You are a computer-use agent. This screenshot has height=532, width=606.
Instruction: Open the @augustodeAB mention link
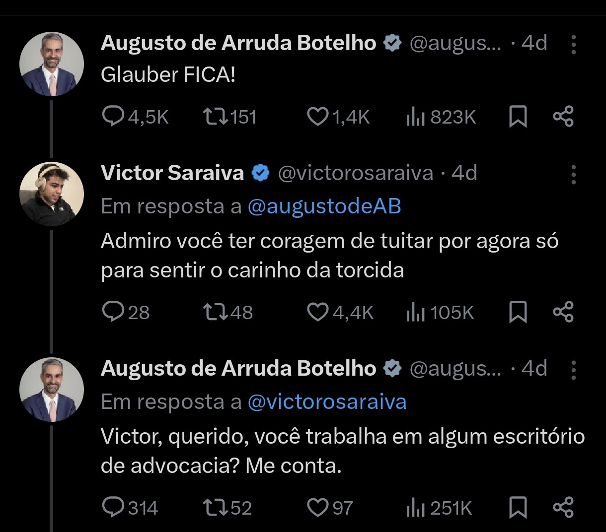coord(324,206)
